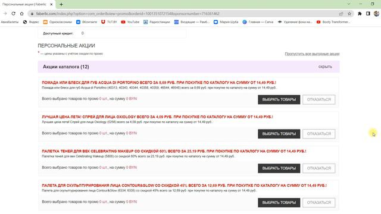The image size is (381, 214).
Task: Choose products for Contour&Glow palette promo
Action: (279, 203)
